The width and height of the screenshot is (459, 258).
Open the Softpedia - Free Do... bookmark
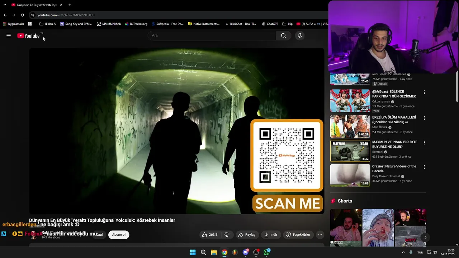167,24
